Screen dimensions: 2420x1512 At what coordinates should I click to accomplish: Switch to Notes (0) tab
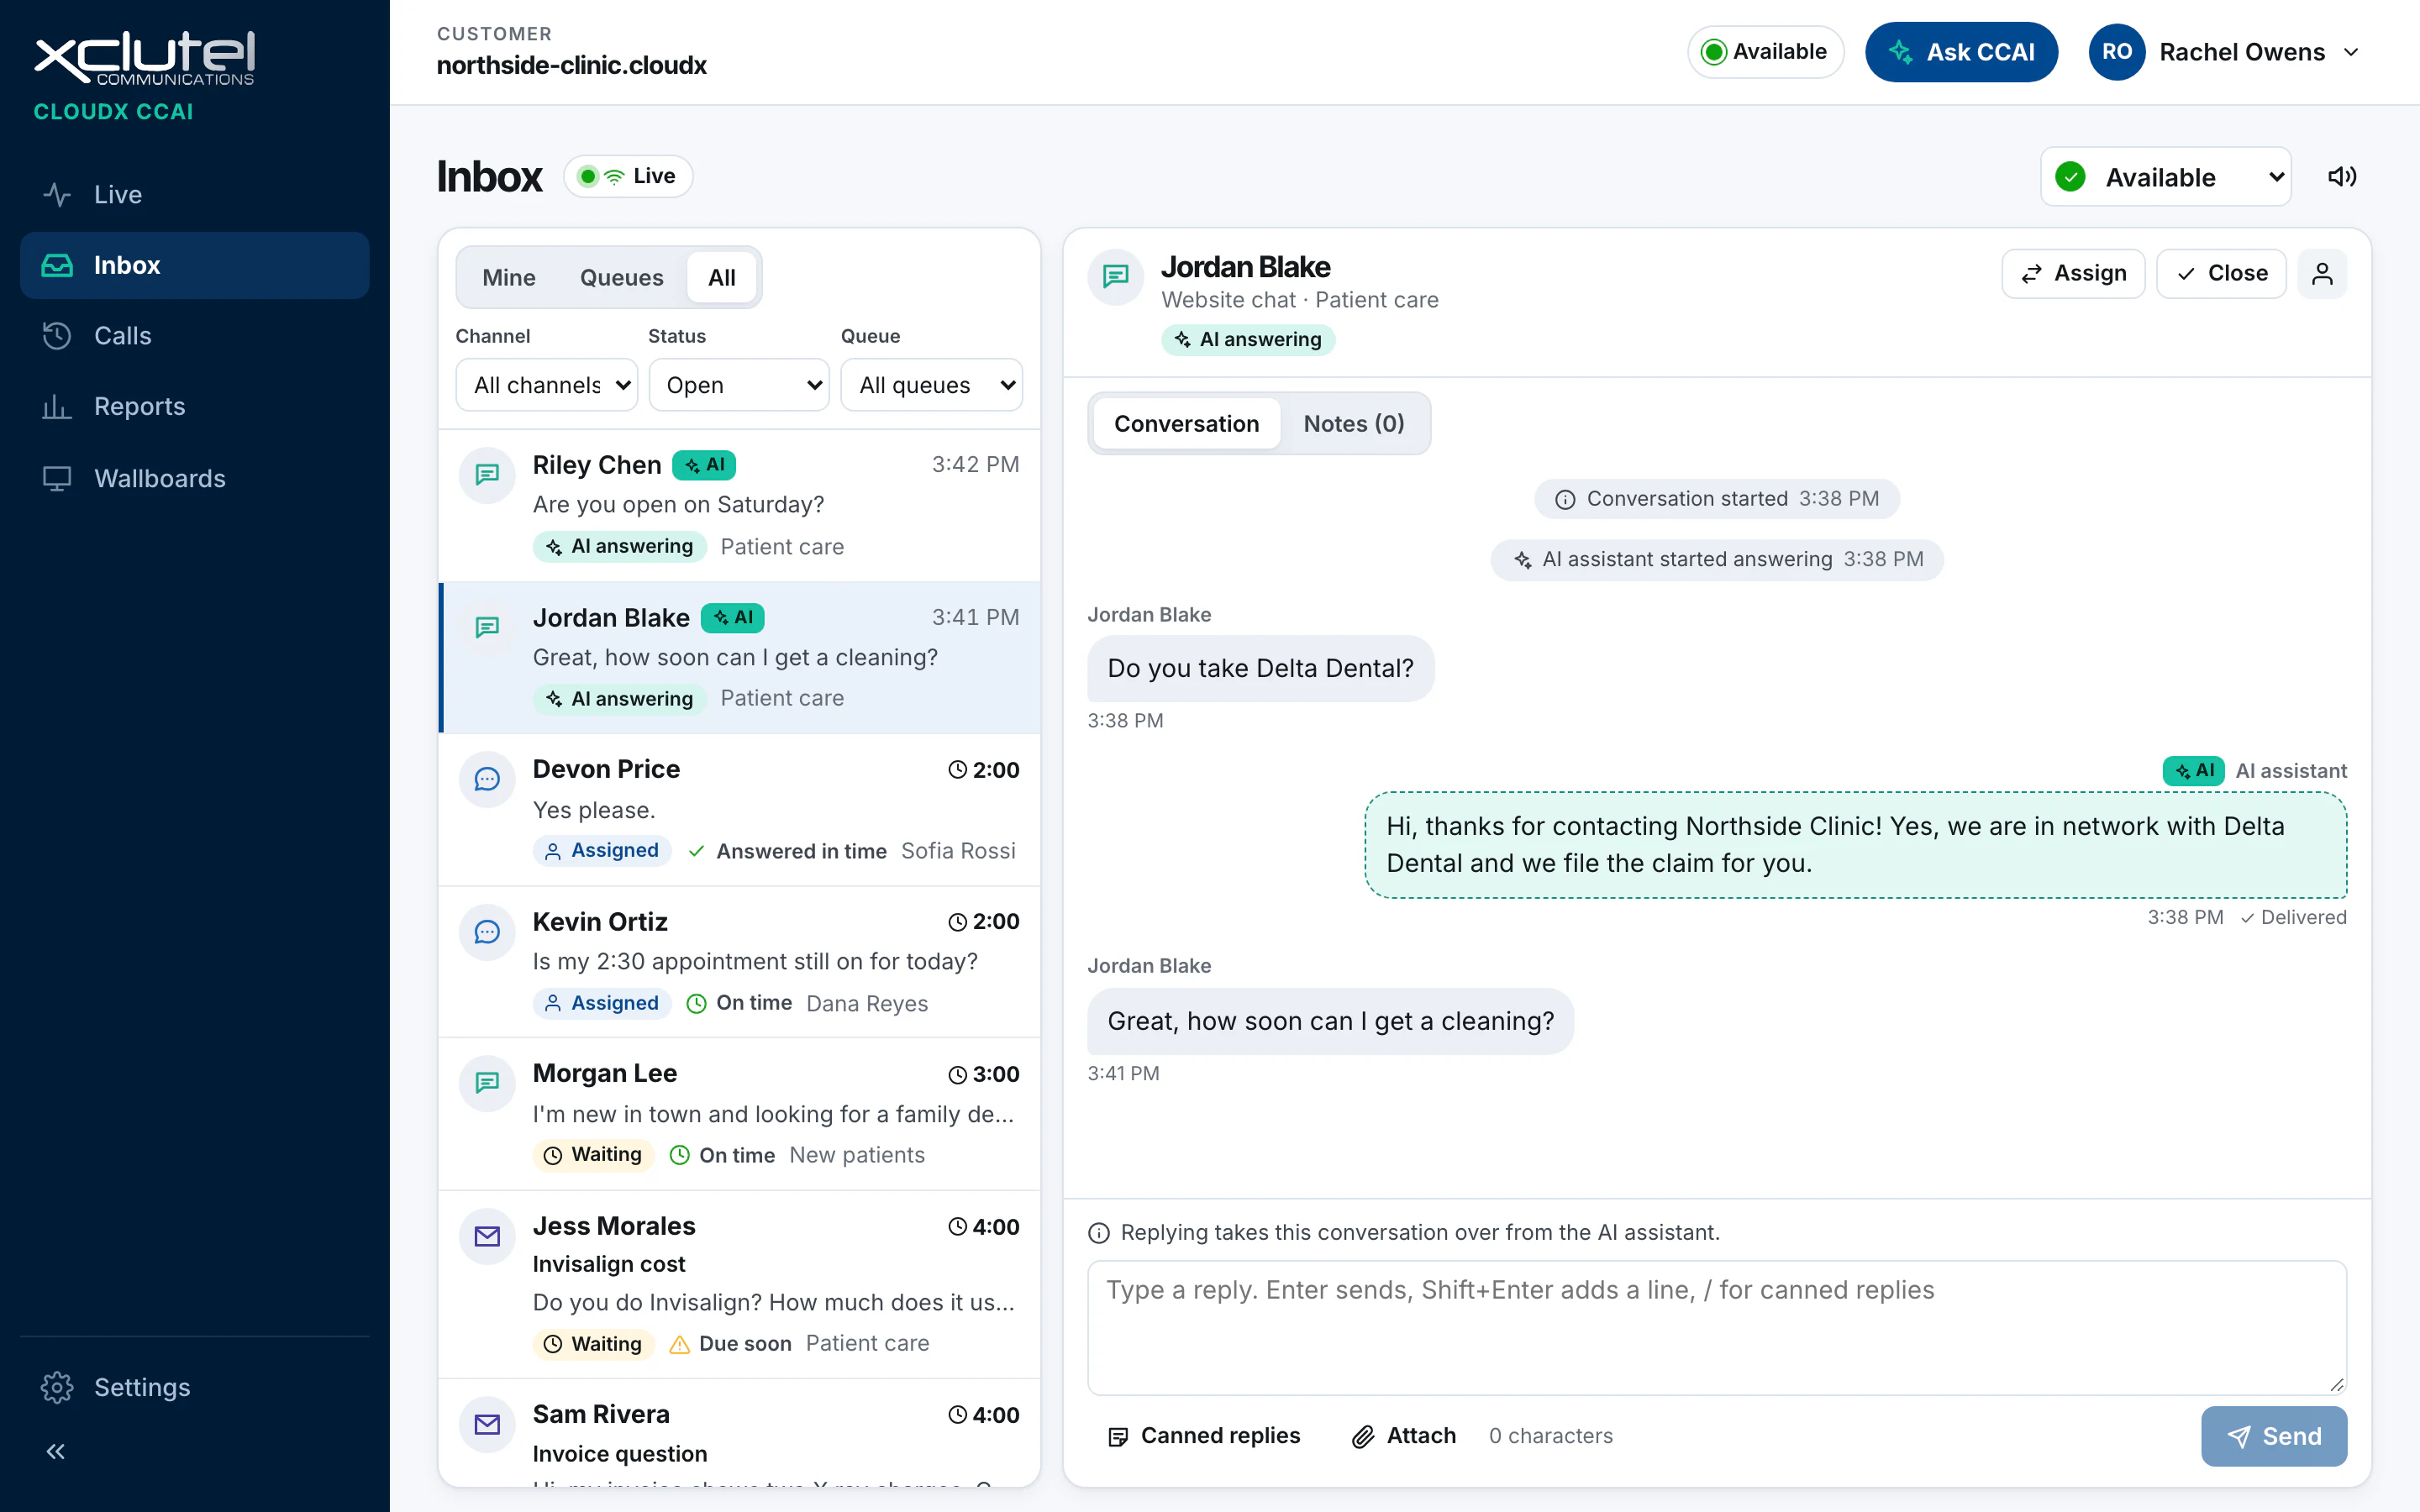coord(1353,423)
